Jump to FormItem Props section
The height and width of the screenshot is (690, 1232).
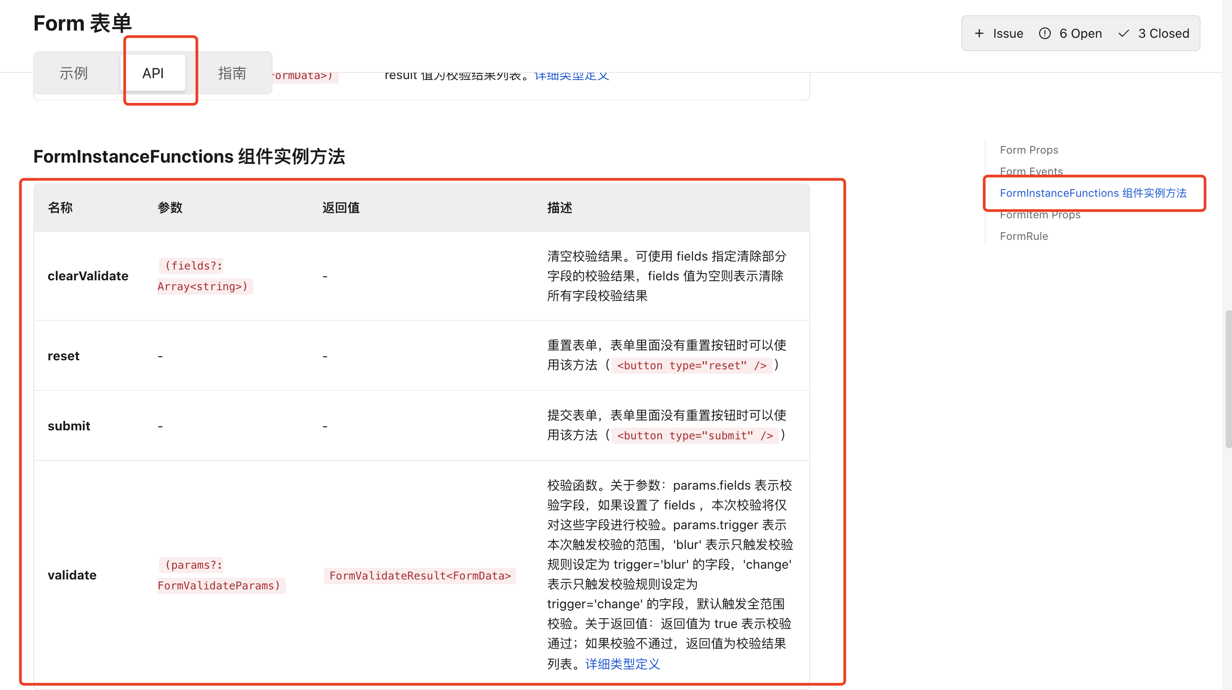point(1040,215)
